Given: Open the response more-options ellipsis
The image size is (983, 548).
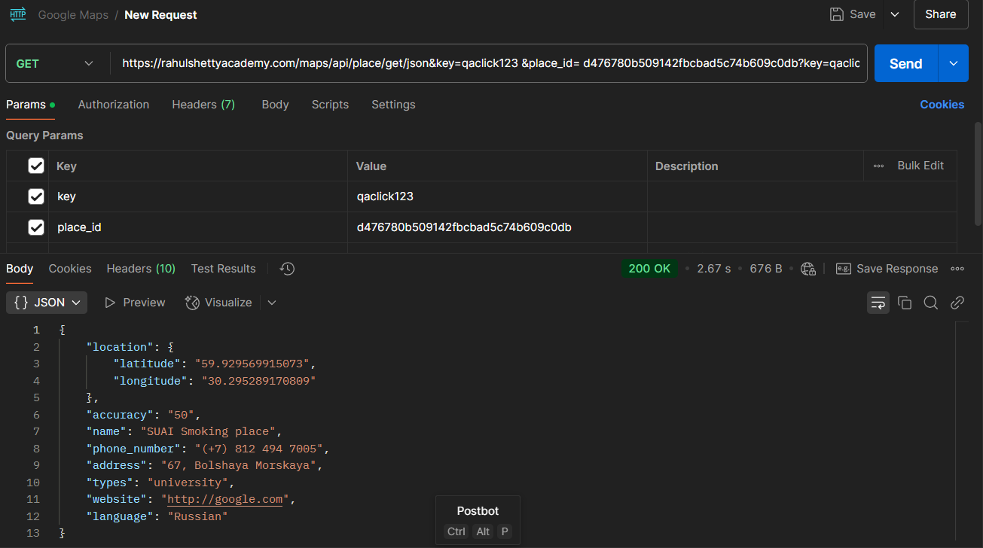Looking at the screenshot, I should pos(957,269).
